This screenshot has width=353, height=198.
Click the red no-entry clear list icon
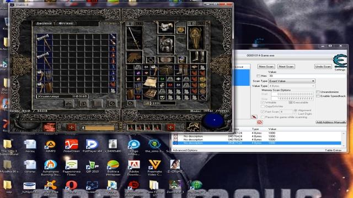[x=260, y=122]
